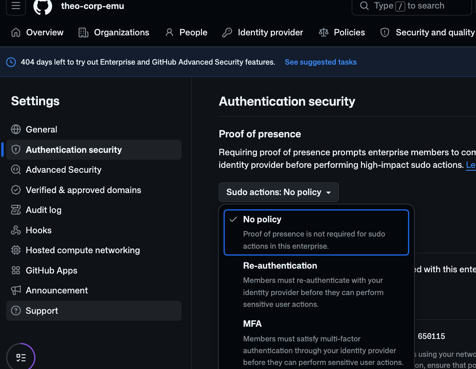Click the Proof of presence heading

260,134
